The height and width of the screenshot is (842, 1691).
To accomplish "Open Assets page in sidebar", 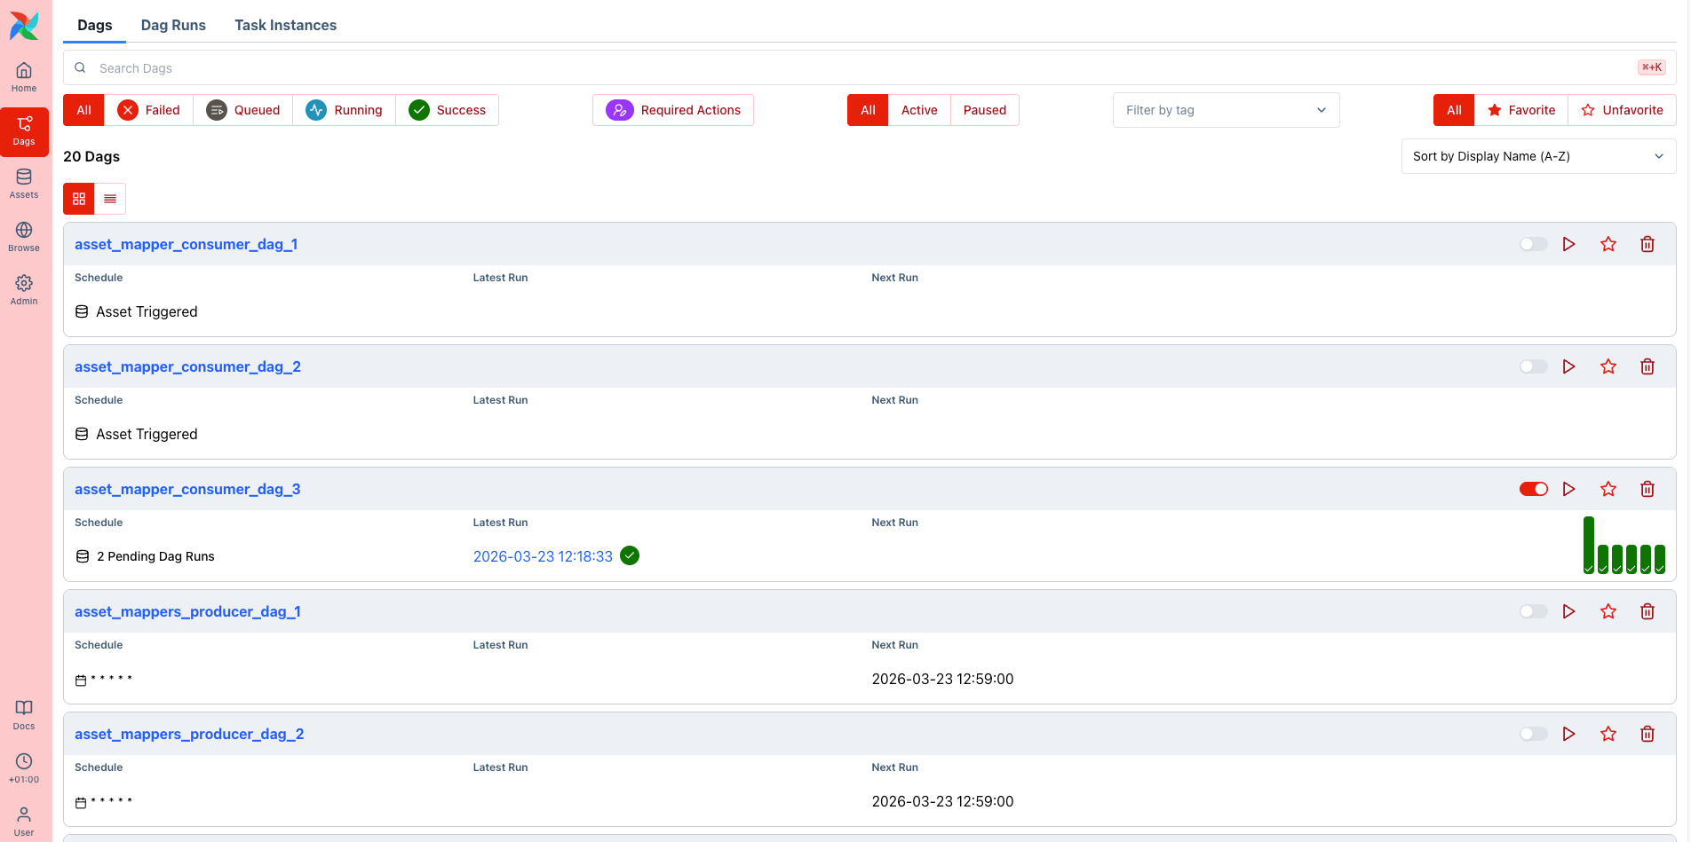I will [24, 183].
